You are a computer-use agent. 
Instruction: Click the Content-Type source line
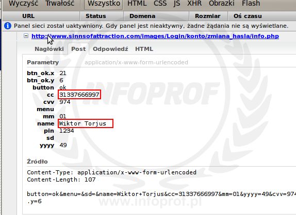pyautogui.click(x=111, y=172)
